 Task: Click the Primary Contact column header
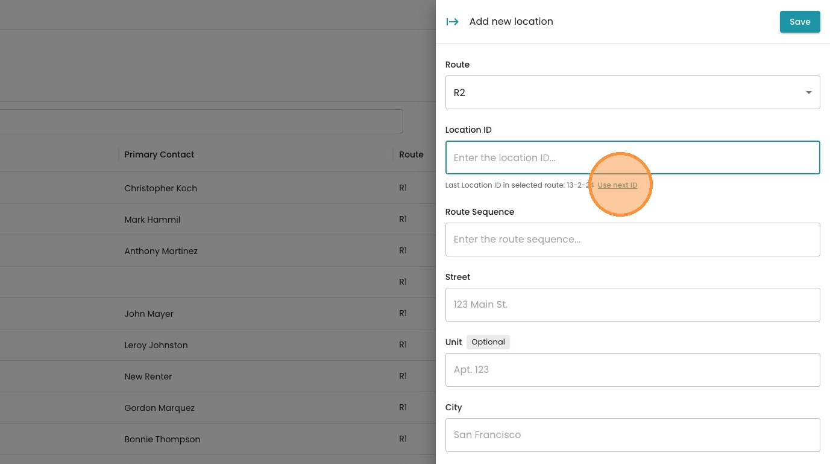pyautogui.click(x=159, y=154)
